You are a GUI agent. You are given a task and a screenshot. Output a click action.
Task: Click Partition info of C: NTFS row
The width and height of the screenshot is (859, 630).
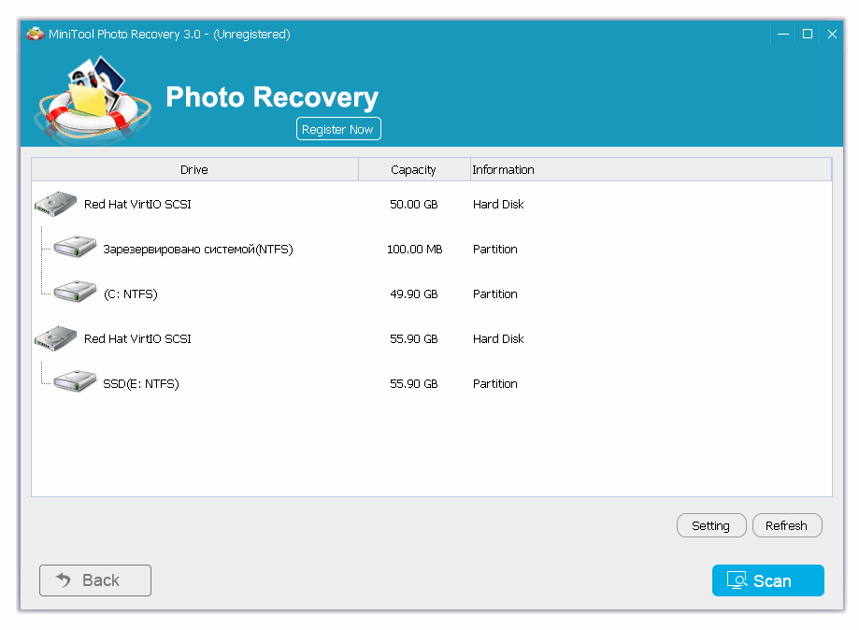(x=494, y=294)
